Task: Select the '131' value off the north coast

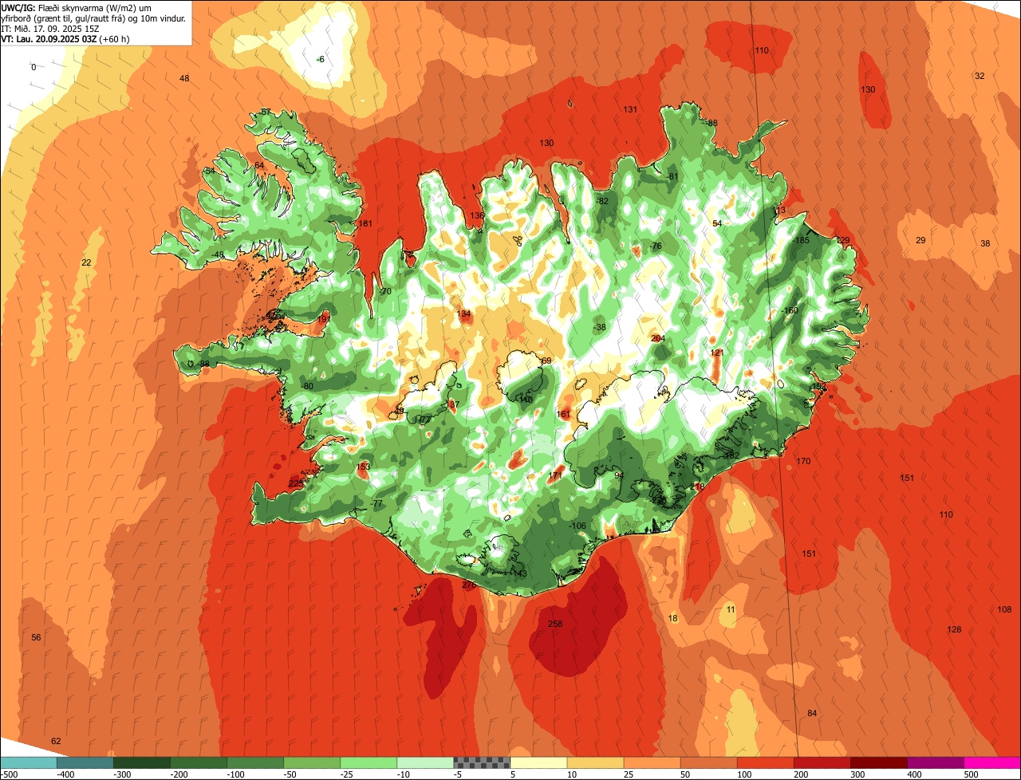Action: click(630, 109)
